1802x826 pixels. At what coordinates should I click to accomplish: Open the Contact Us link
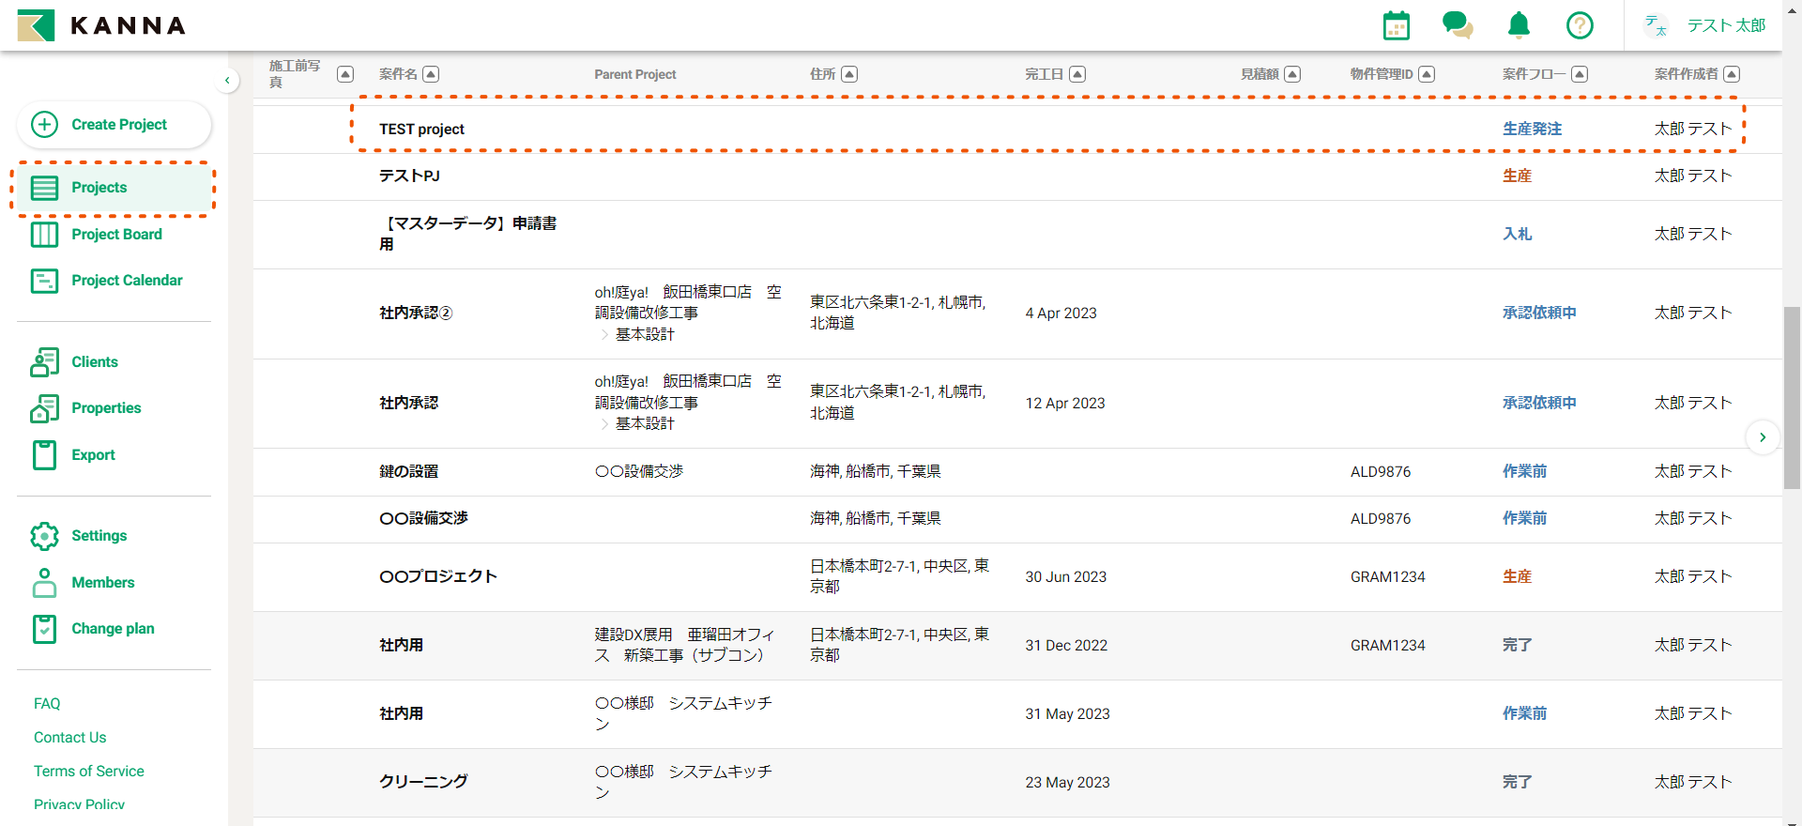pyautogui.click(x=70, y=738)
